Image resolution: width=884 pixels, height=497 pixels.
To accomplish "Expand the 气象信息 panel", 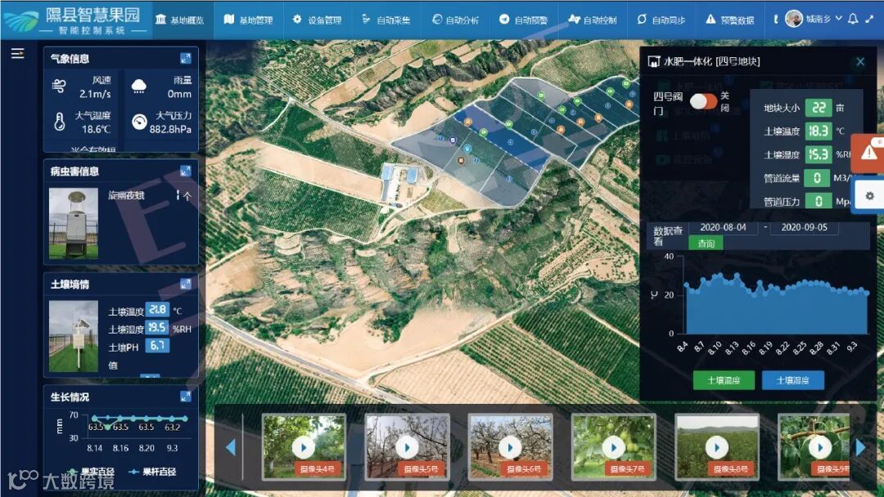I will (186, 58).
